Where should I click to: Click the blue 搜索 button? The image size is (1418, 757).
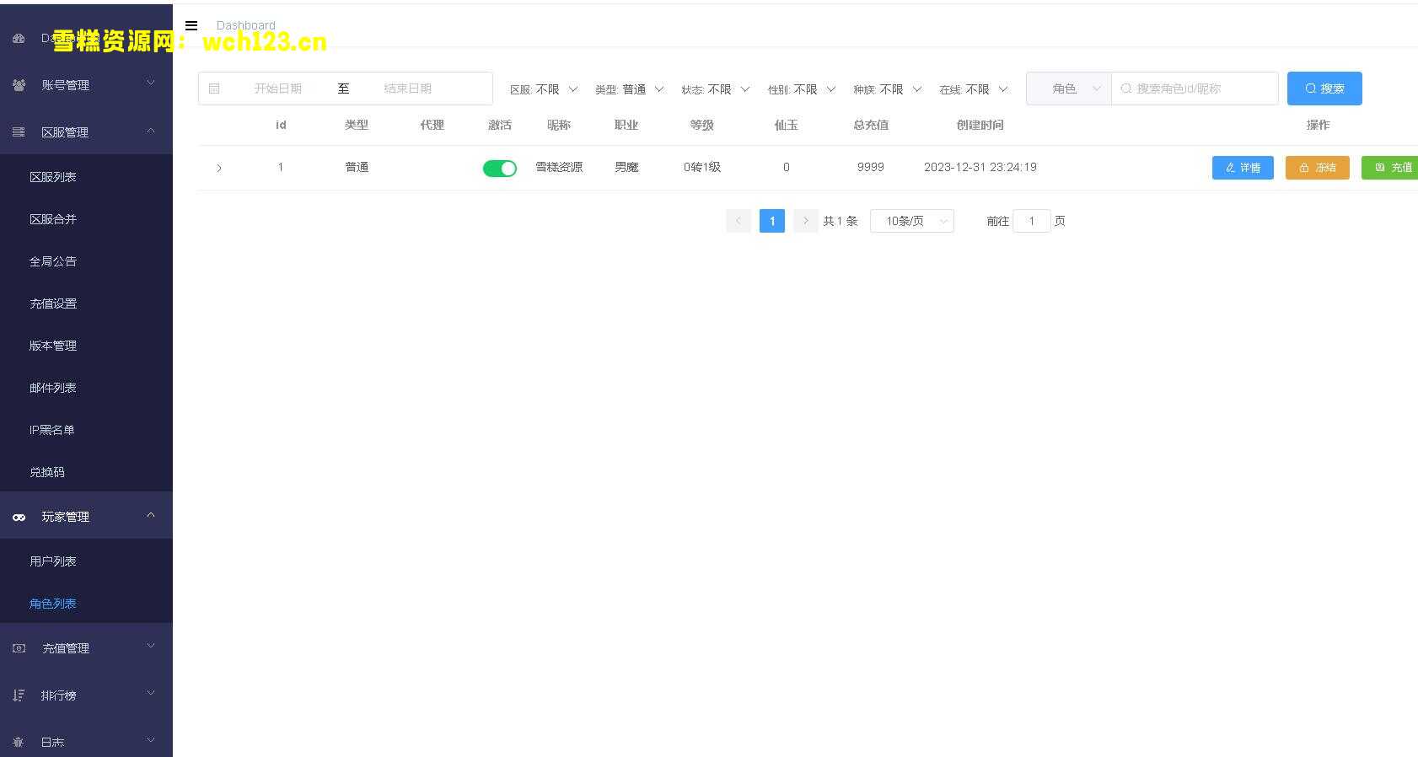click(1324, 89)
